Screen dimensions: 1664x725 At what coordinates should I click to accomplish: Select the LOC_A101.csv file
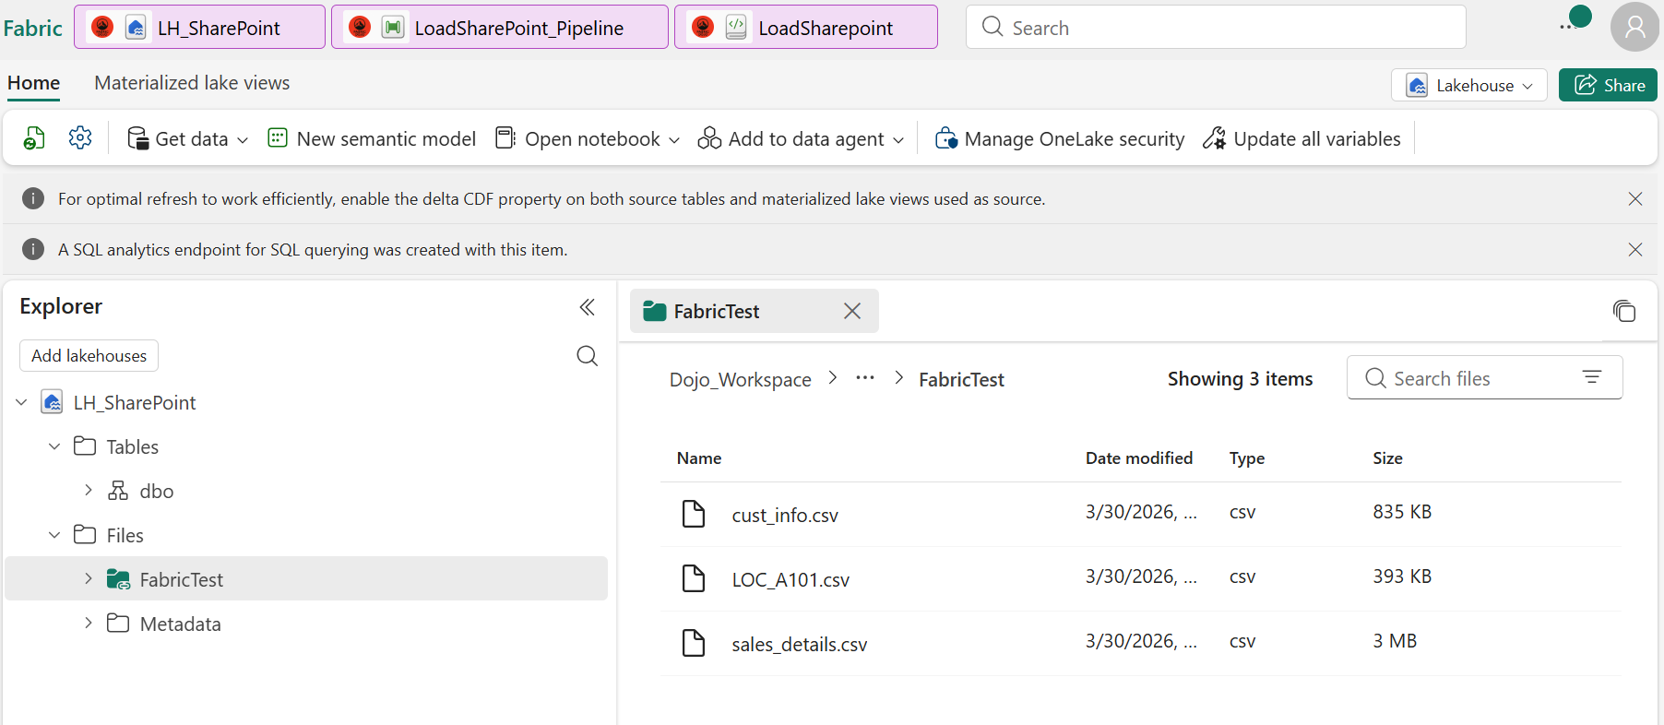pos(790,579)
